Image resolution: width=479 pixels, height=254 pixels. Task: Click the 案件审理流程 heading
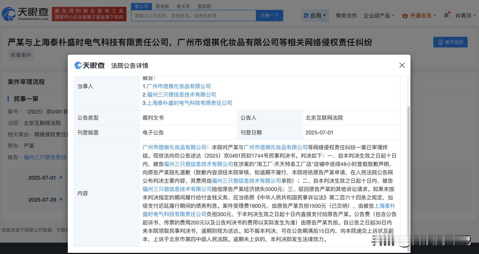[26, 82]
